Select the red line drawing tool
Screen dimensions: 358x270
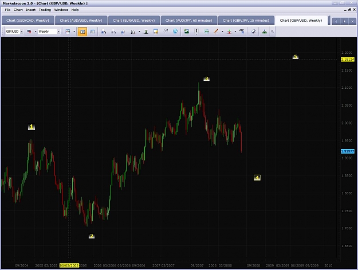(216, 32)
